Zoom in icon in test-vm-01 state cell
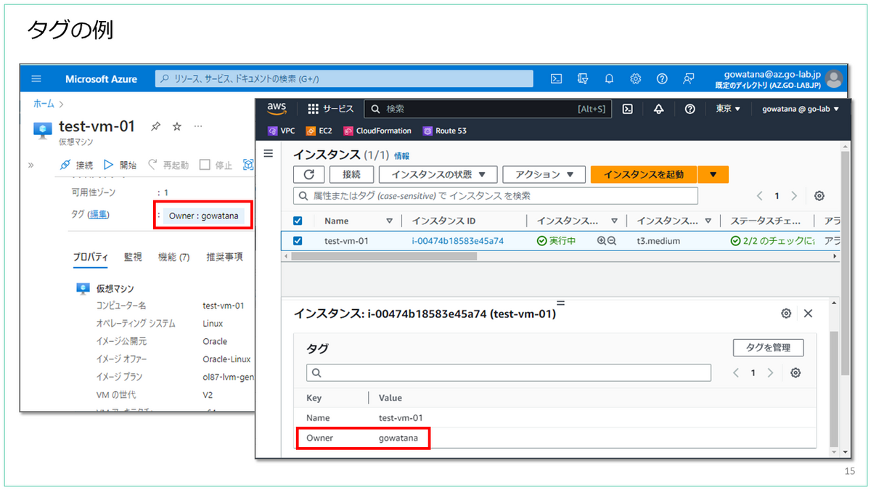This screenshot has width=871, height=490. (601, 240)
